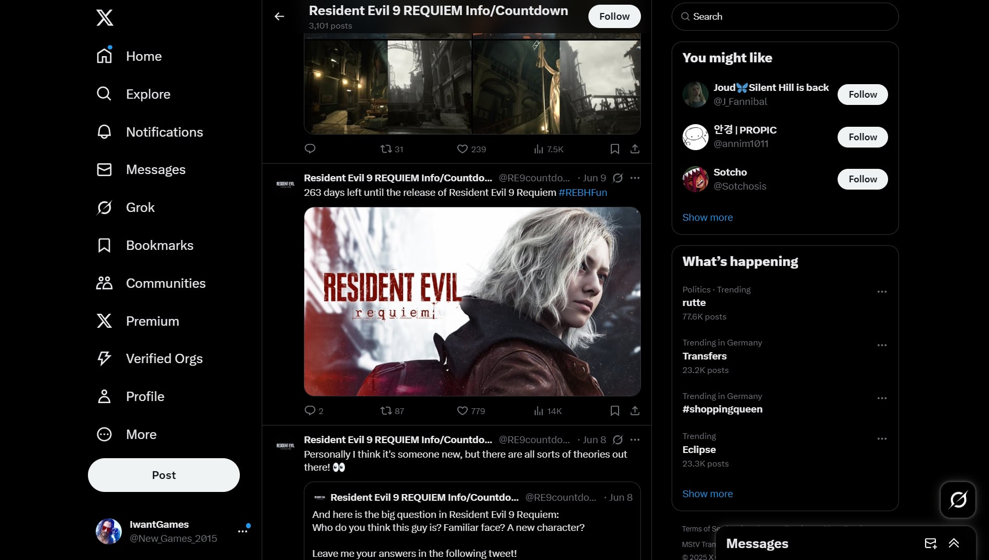Open options for #shoppingqueen trend
This screenshot has height=560, width=989.
(x=882, y=398)
